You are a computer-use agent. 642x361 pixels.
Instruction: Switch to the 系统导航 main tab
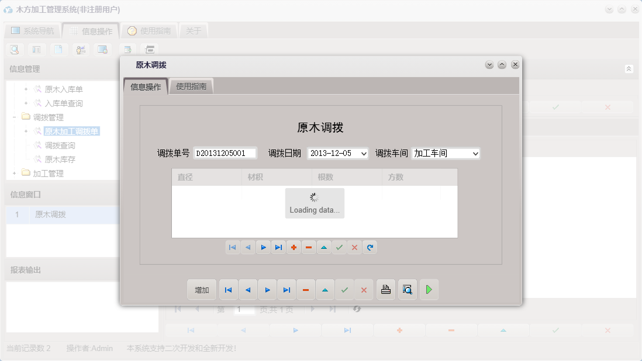tap(31, 30)
